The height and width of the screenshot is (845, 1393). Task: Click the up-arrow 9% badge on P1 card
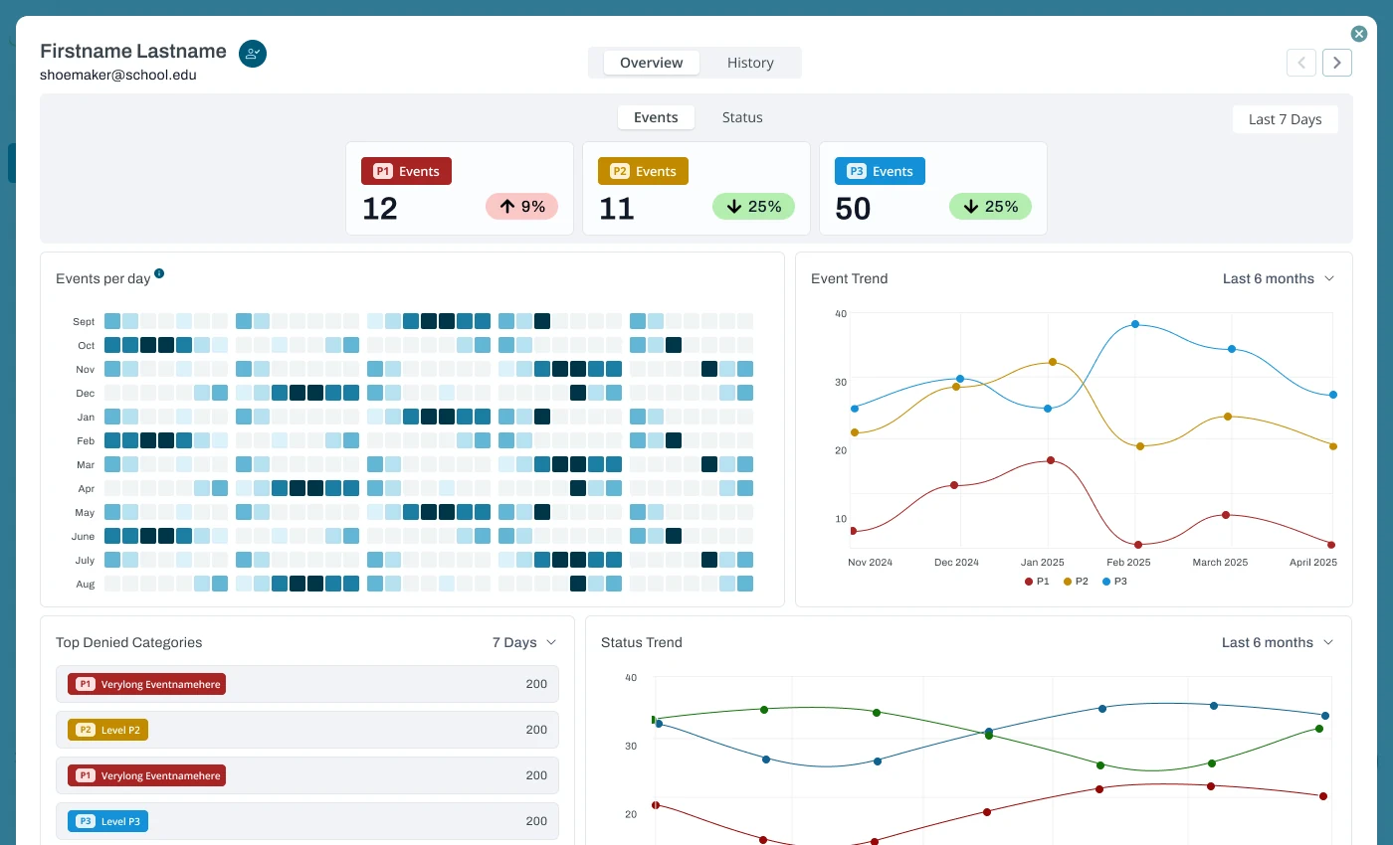522,207
